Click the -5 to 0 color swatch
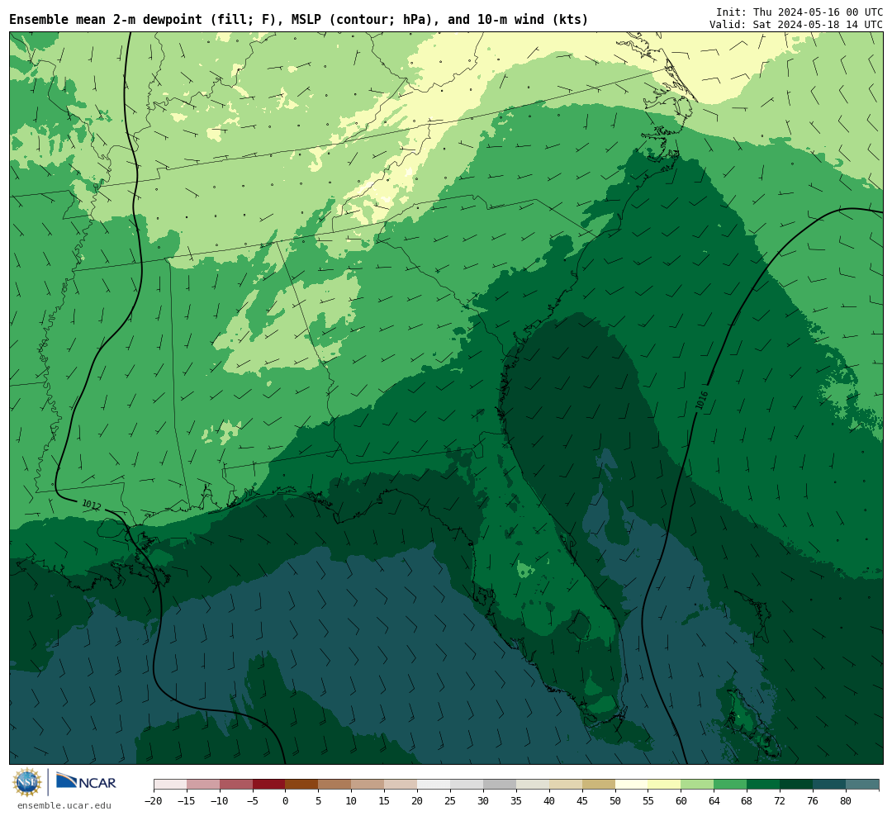Viewport: 892px width, 816px height. (x=269, y=785)
